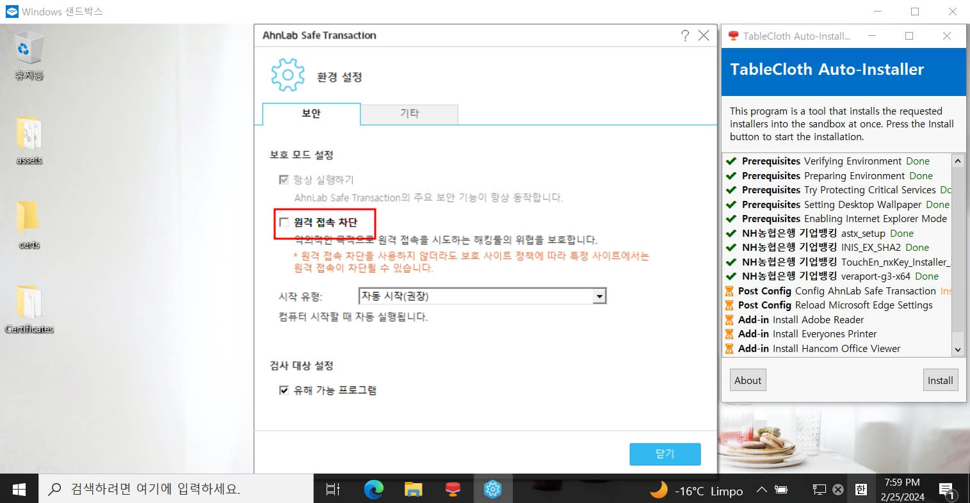Launch Microsoft Edge from taskbar

click(x=373, y=490)
